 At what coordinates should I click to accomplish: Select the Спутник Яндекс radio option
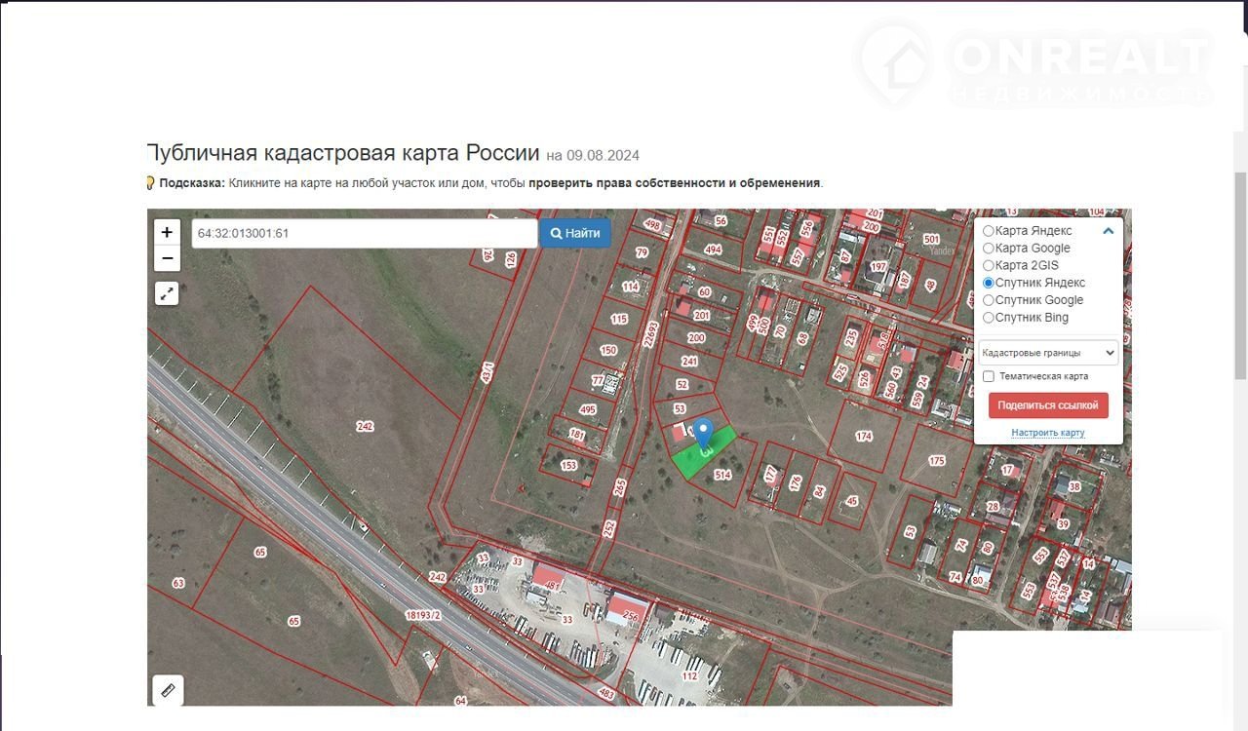(989, 284)
